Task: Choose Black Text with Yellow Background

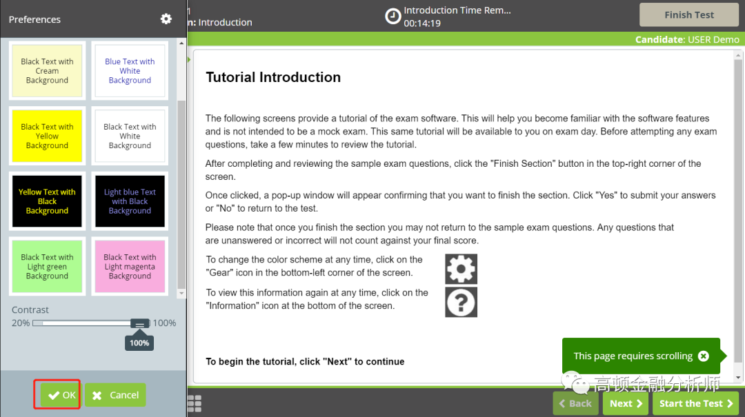Action: click(47, 136)
